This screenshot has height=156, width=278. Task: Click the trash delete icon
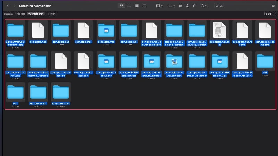coord(180,6)
